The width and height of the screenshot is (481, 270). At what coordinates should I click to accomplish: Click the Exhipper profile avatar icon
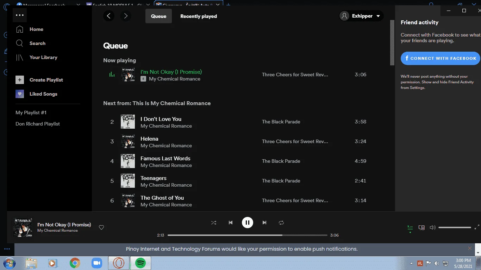pos(345,16)
